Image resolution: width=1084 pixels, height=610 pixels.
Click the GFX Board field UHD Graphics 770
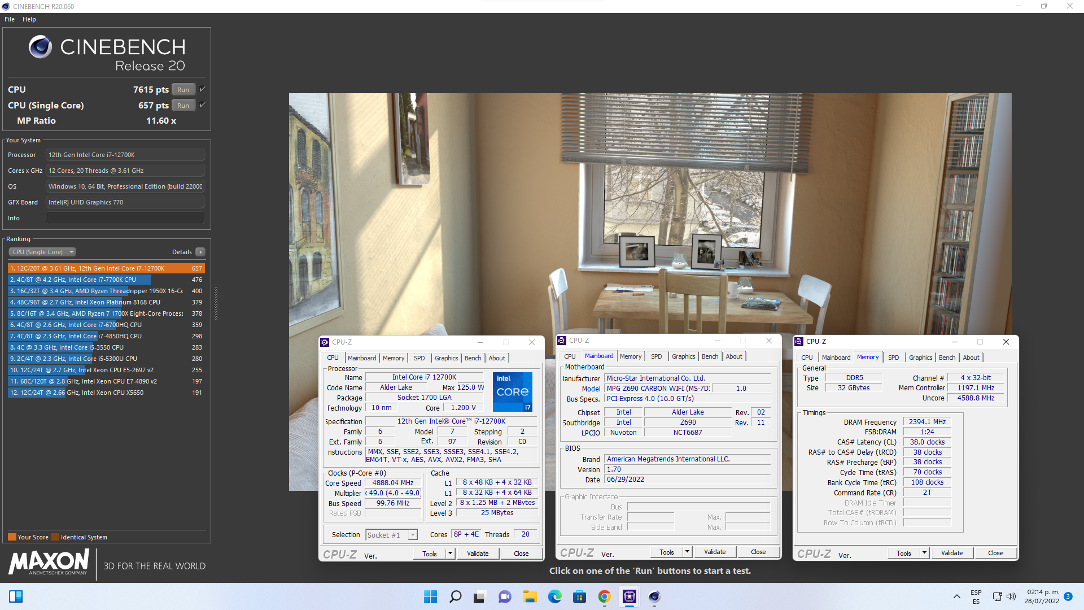tap(125, 202)
